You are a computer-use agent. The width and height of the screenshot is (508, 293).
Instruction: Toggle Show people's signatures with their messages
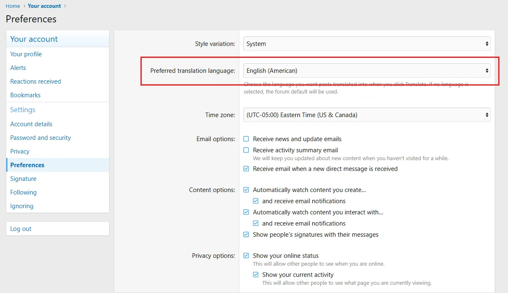pyautogui.click(x=246, y=235)
